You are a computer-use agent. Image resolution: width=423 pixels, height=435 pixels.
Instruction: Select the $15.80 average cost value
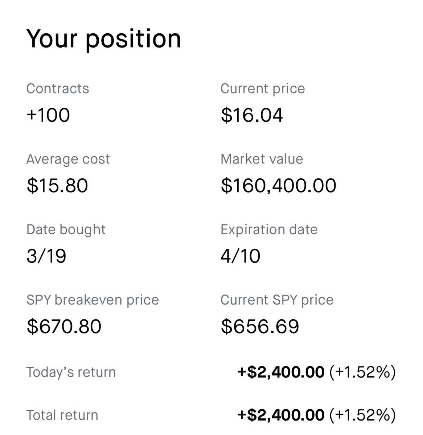tap(57, 186)
